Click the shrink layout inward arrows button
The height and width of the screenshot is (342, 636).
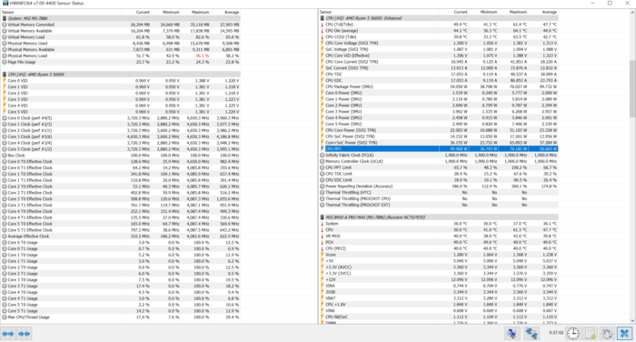point(24,334)
